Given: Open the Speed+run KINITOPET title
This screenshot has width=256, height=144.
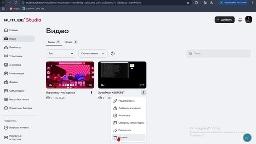Looking at the screenshot, I should point(111,92).
